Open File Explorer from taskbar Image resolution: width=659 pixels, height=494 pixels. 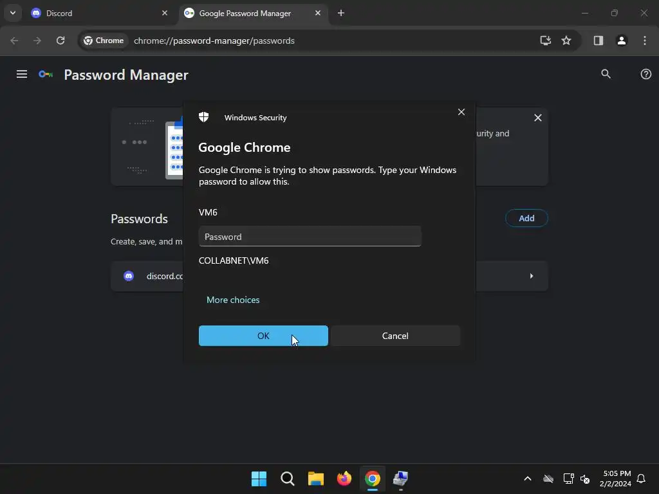(315, 479)
